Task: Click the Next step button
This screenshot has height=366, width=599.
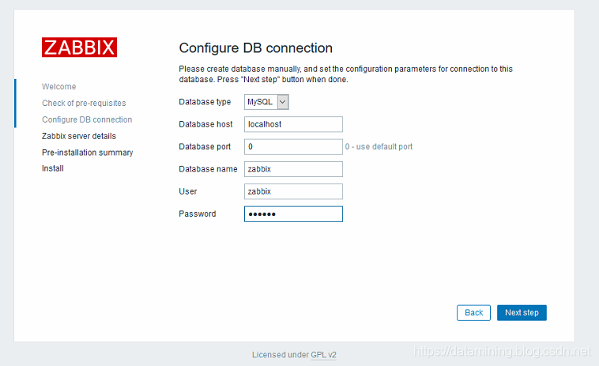Action: pyautogui.click(x=522, y=313)
